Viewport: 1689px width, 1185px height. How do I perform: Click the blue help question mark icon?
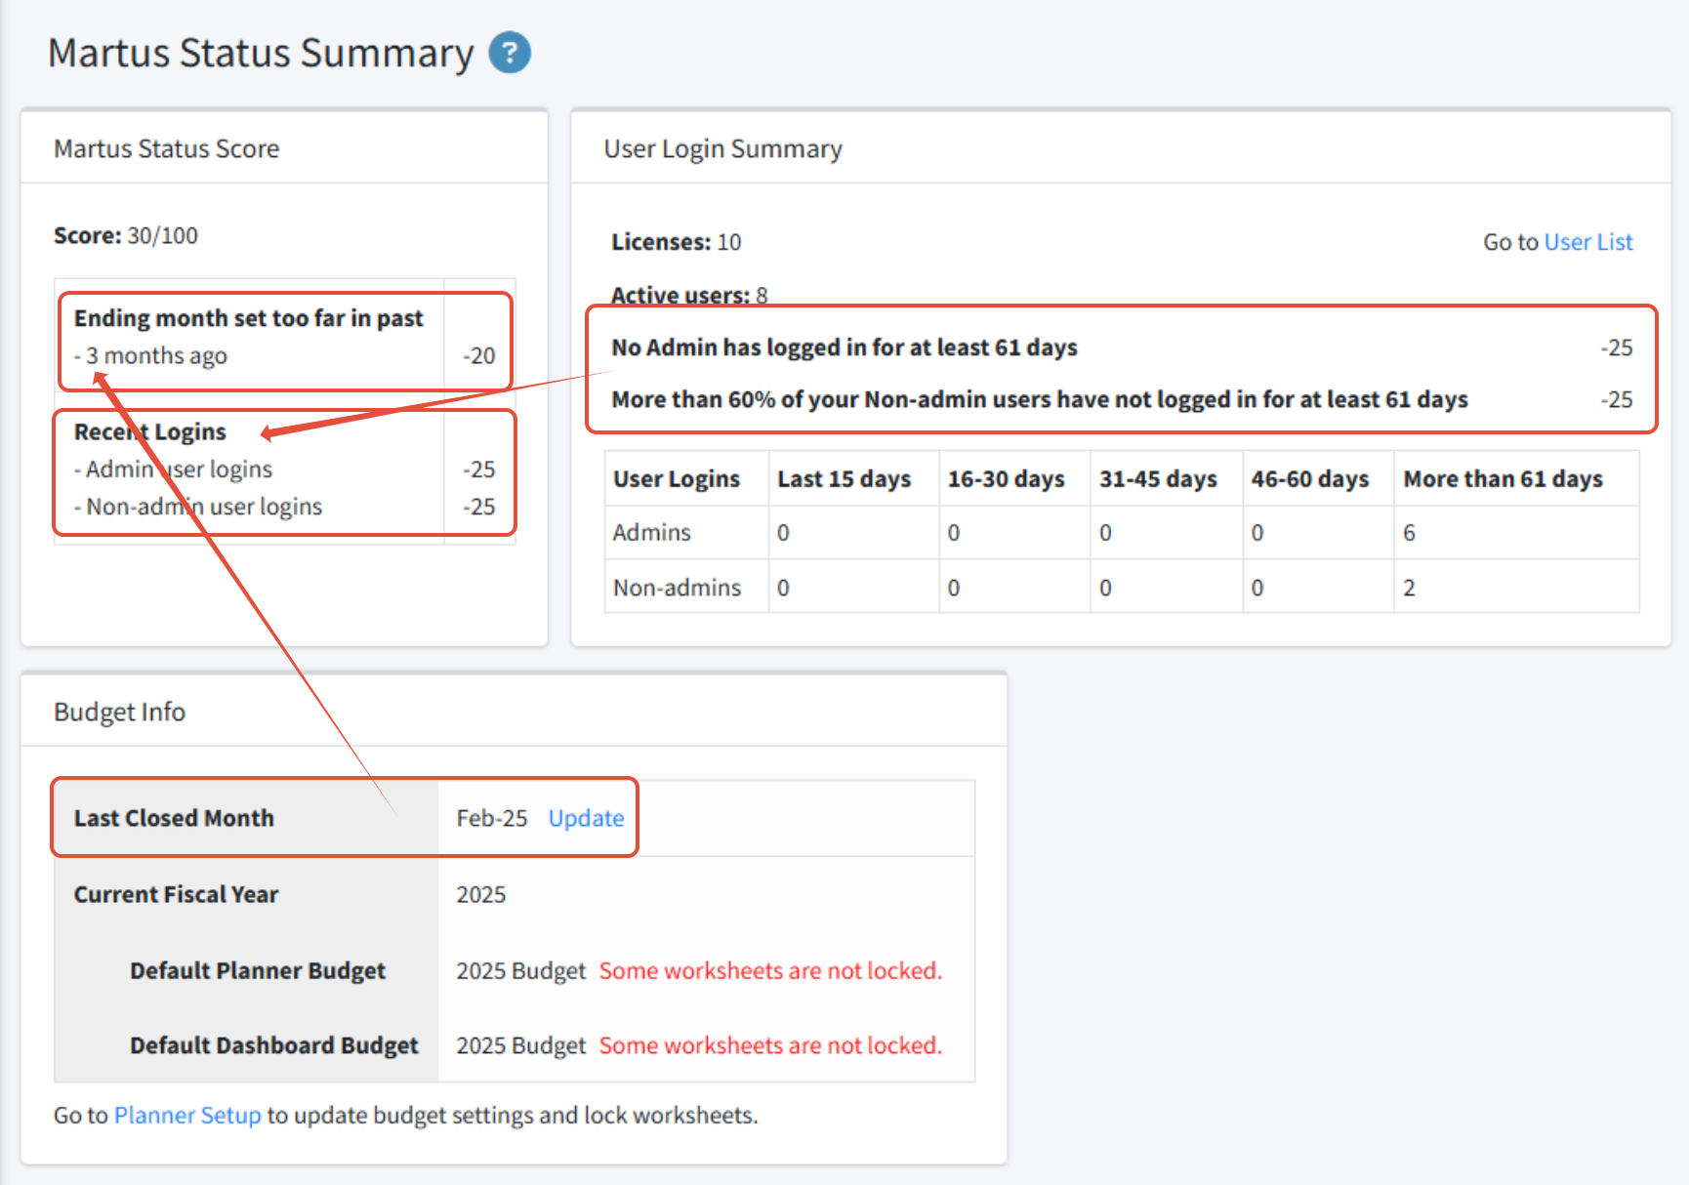pos(510,53)
